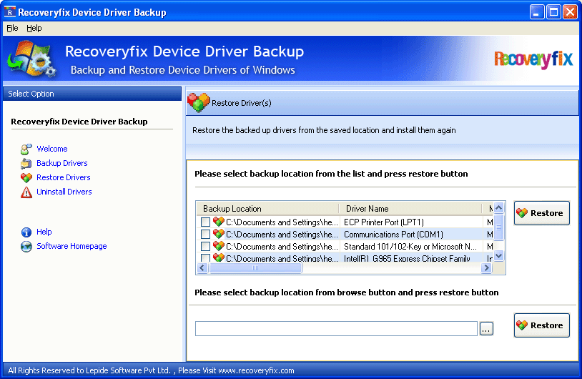Click the application logo in the banner
This screenshot has height=379, width=582.
[x=31, y=59]
